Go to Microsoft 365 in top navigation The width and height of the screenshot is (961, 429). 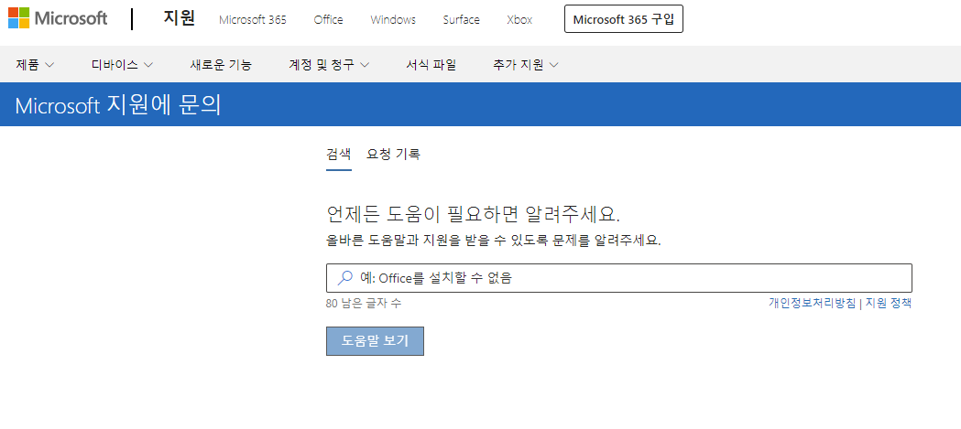pos(253,19)
